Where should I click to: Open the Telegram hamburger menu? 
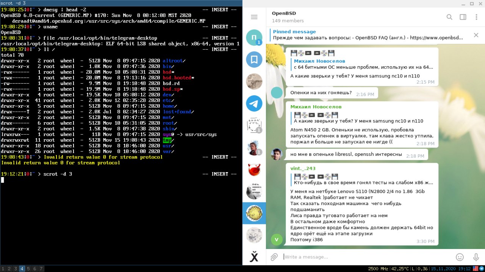(254, 17)
